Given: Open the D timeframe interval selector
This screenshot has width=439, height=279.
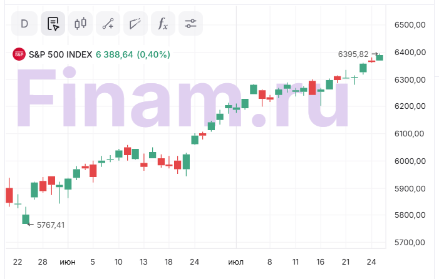Looking at the screenshot, I should click(x=24, y=24).
